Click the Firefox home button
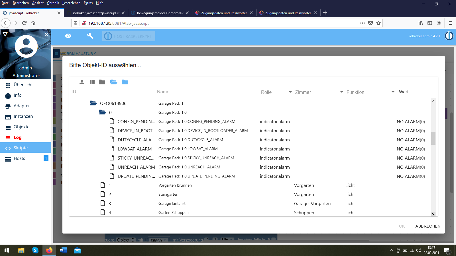 tap(33, 23)
